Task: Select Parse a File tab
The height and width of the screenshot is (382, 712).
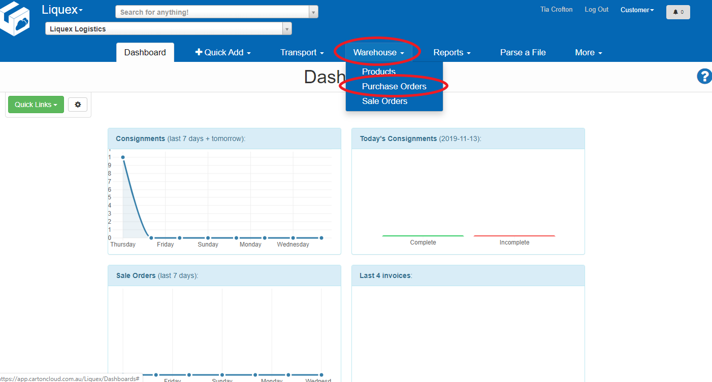Action: point(523,52)
